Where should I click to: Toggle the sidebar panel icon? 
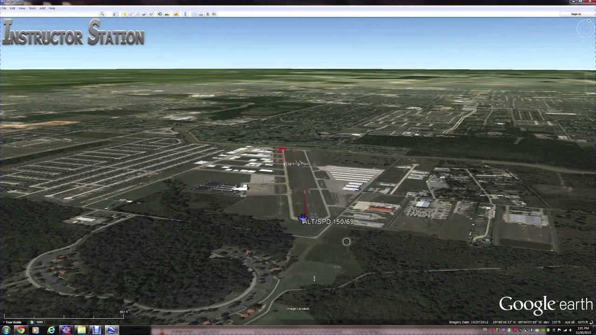click(115, 14)
